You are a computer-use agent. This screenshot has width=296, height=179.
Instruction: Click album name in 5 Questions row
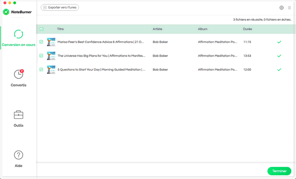tap(217, 70)
